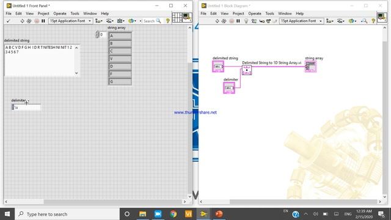Image resolution: width=391 pixels, height=220 pixels.
Task: Open Context Help from the Front Panel toolbar
Action: click(168, 21)
